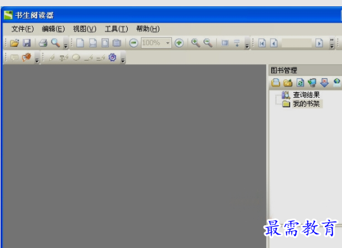The image size is (342, 248).
Task: Go to the next page icon
Action: [x=319, y=43]
